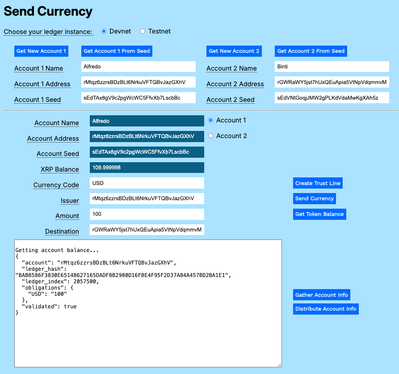This screenshot has width=399, height=374.
Task: Click the Get New Account 2 button
Action: (234, 51)
